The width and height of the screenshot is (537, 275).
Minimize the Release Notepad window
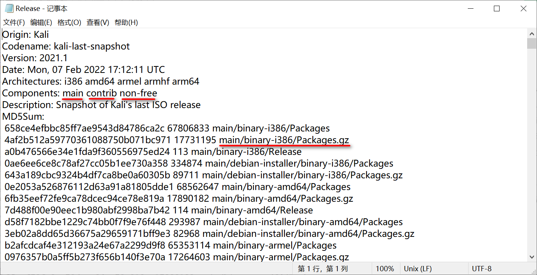tap(470, 8)
